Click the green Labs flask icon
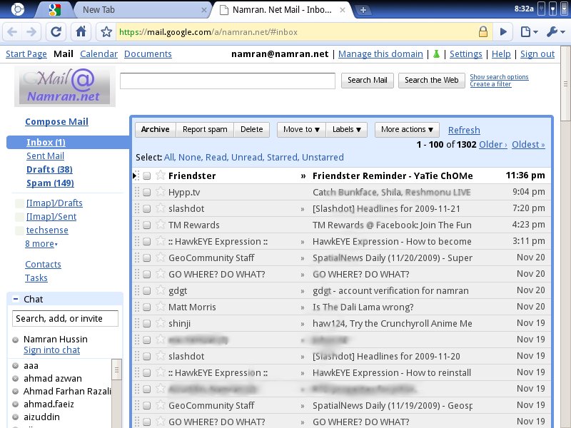The image size is (571, 428). (x=435, y=54)
